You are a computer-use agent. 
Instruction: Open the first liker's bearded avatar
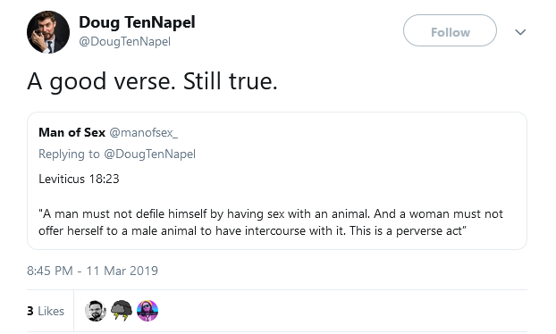tap(96, 311)
